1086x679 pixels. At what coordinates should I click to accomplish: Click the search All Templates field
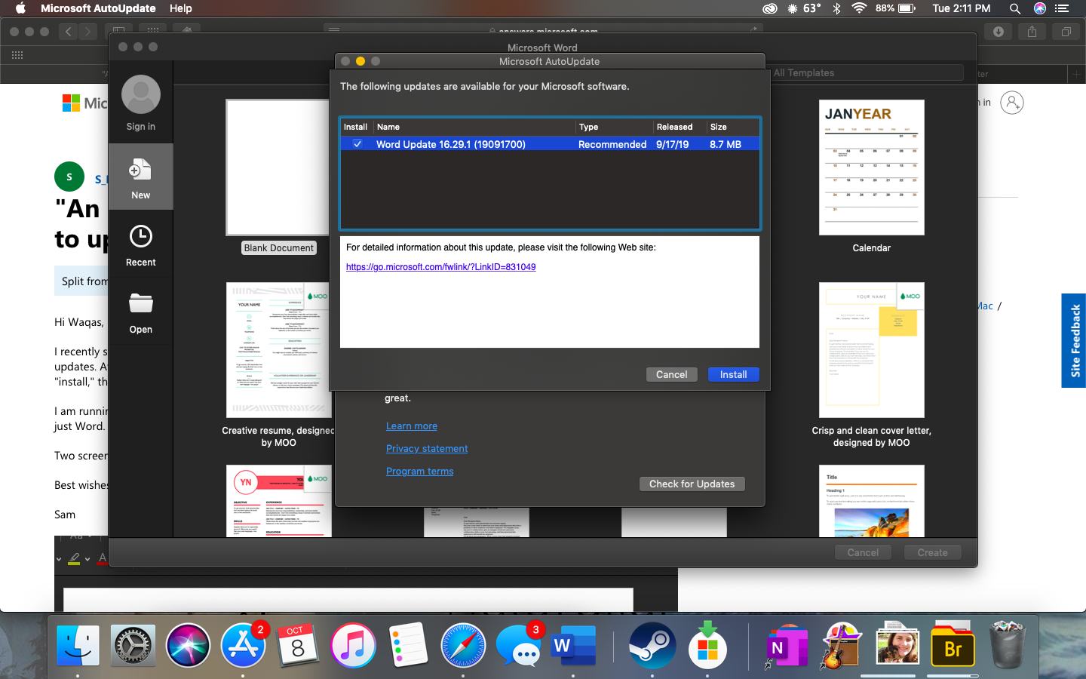pos(867,72)
